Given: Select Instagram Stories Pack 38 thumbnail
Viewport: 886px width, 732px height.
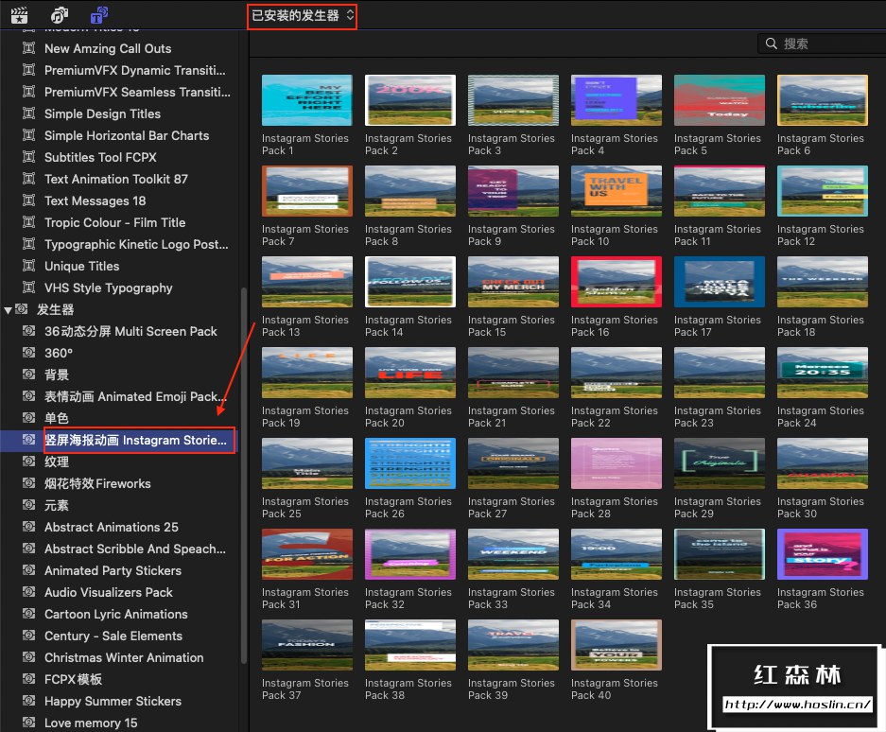Looking at the screenshot, I should (410, 645).
